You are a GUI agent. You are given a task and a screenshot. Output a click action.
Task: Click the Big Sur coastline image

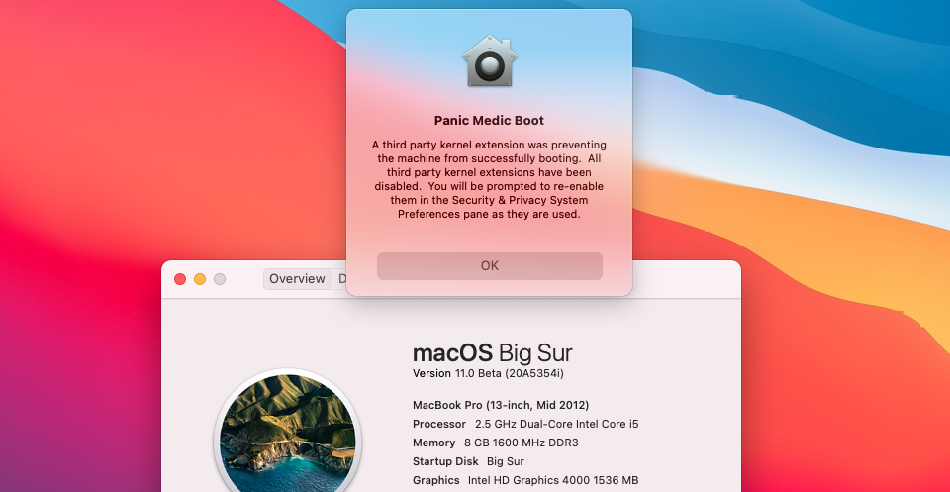(x=288, y=433)
